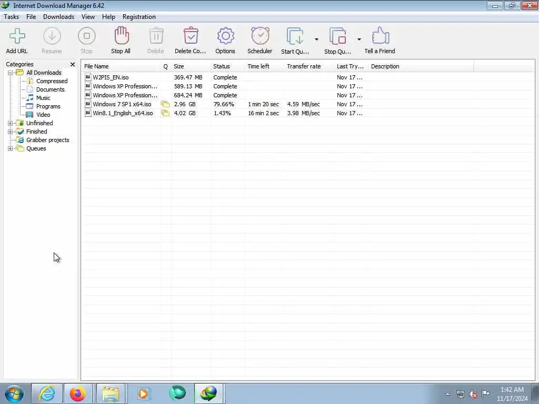The image size is (539, 404).
Task: Click the muted volume tray icon
Action: (x=473, y=394)
